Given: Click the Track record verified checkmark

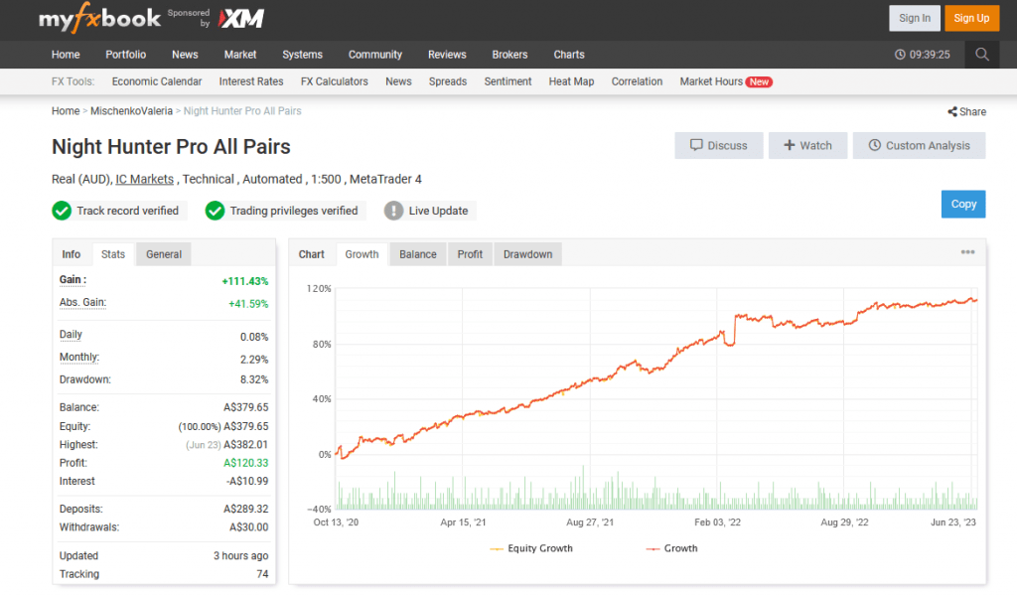Looking at the screenshot, I should pos(62,211).
